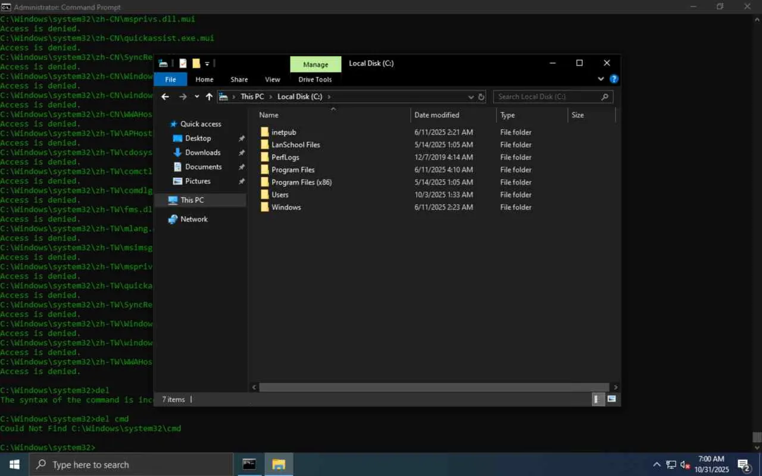Open the muted volume tray icon

[x=685, y=465]
